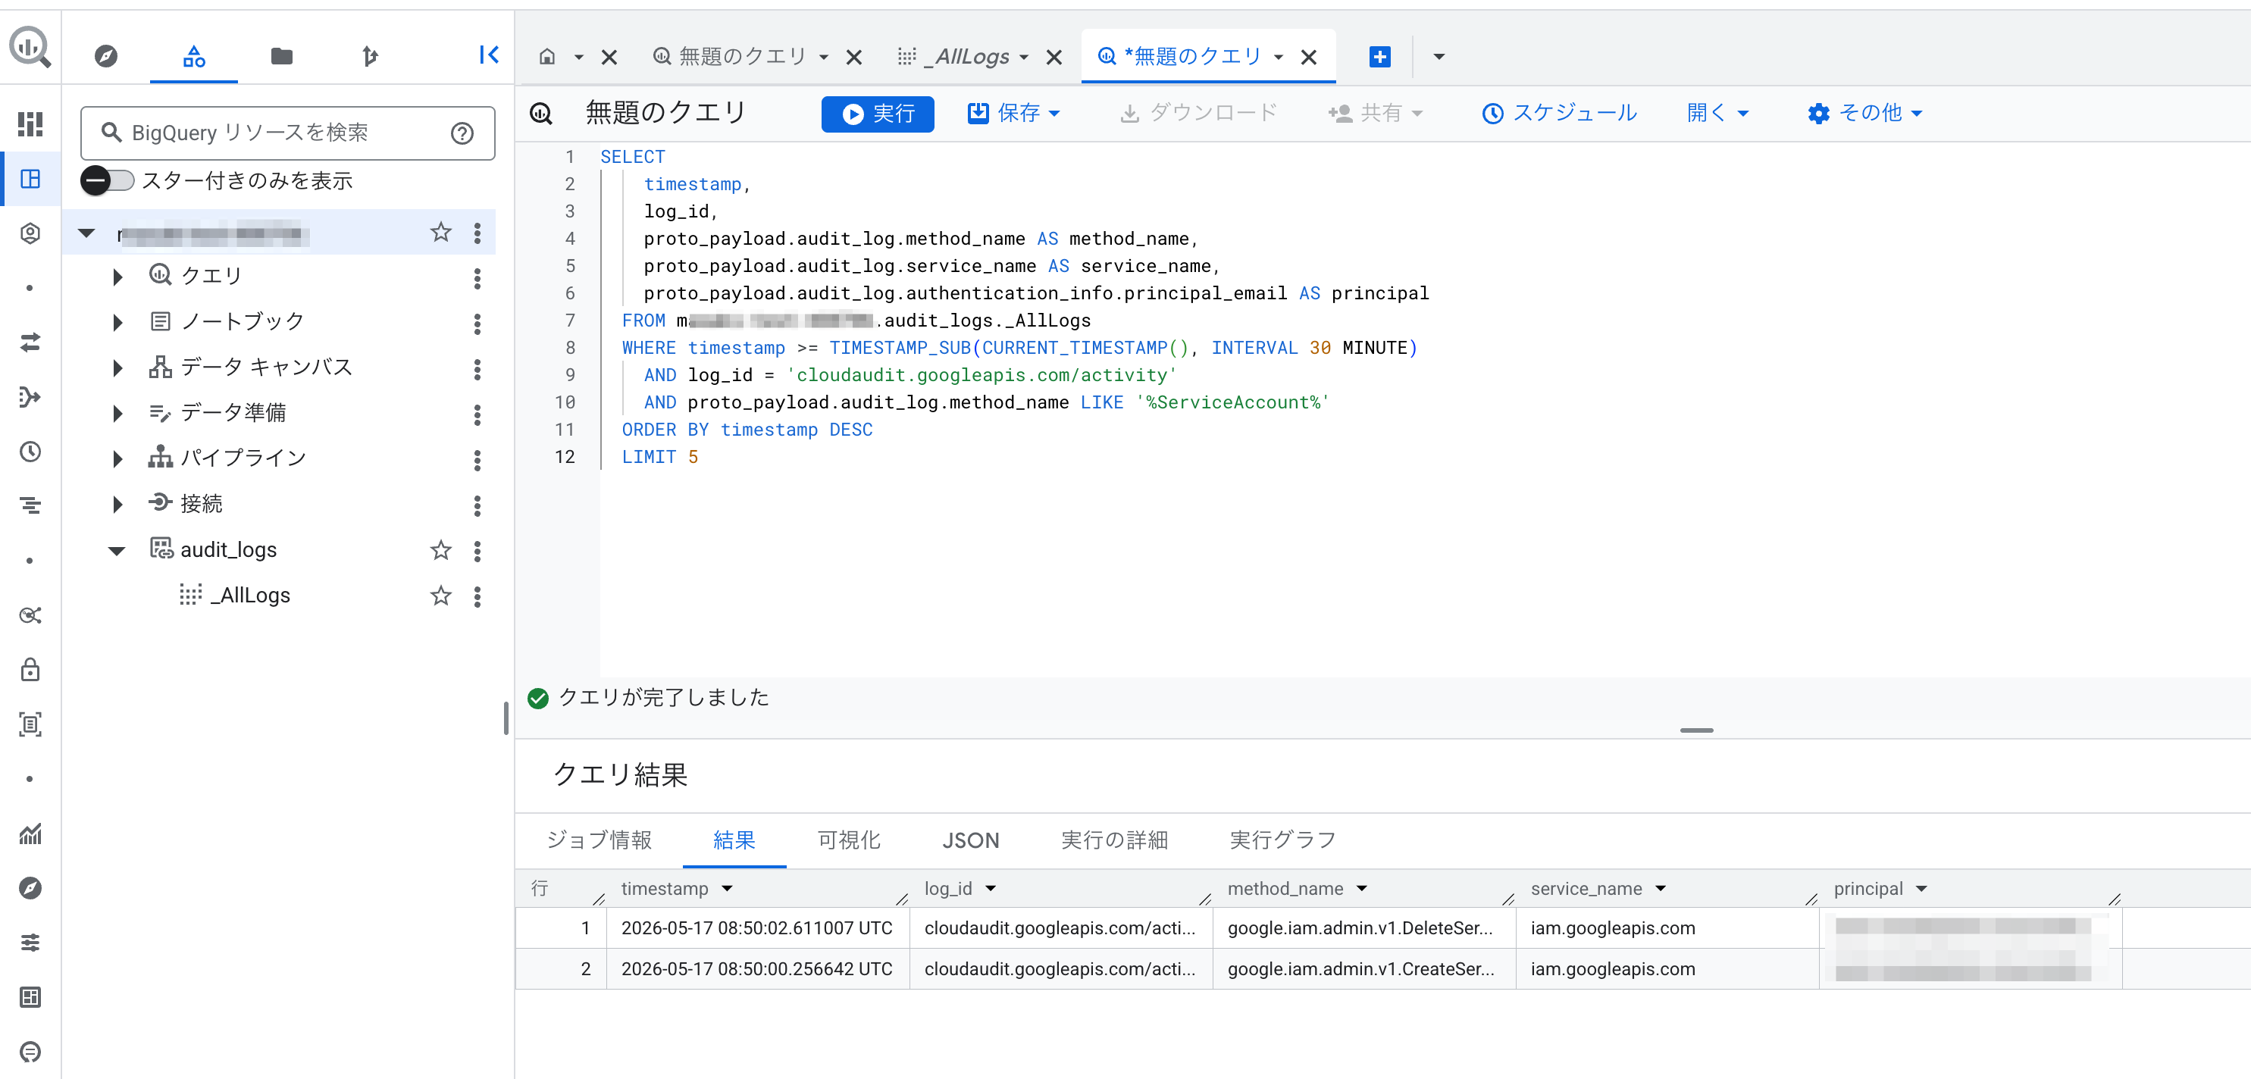Expand the パイプライン tree node

pos(117,459)
